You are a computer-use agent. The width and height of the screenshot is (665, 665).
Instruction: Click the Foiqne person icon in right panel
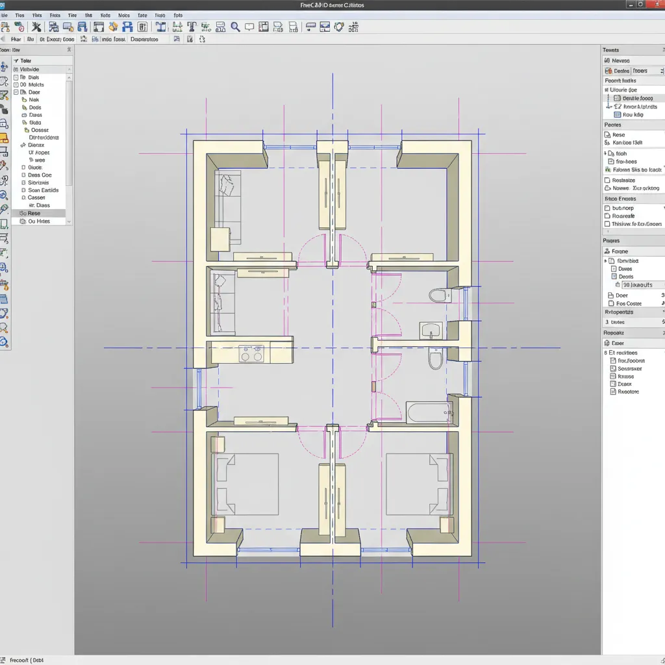(607, 251)
